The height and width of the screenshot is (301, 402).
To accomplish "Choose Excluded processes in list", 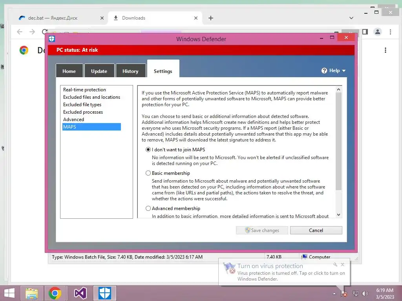I will tap(83, 112).
